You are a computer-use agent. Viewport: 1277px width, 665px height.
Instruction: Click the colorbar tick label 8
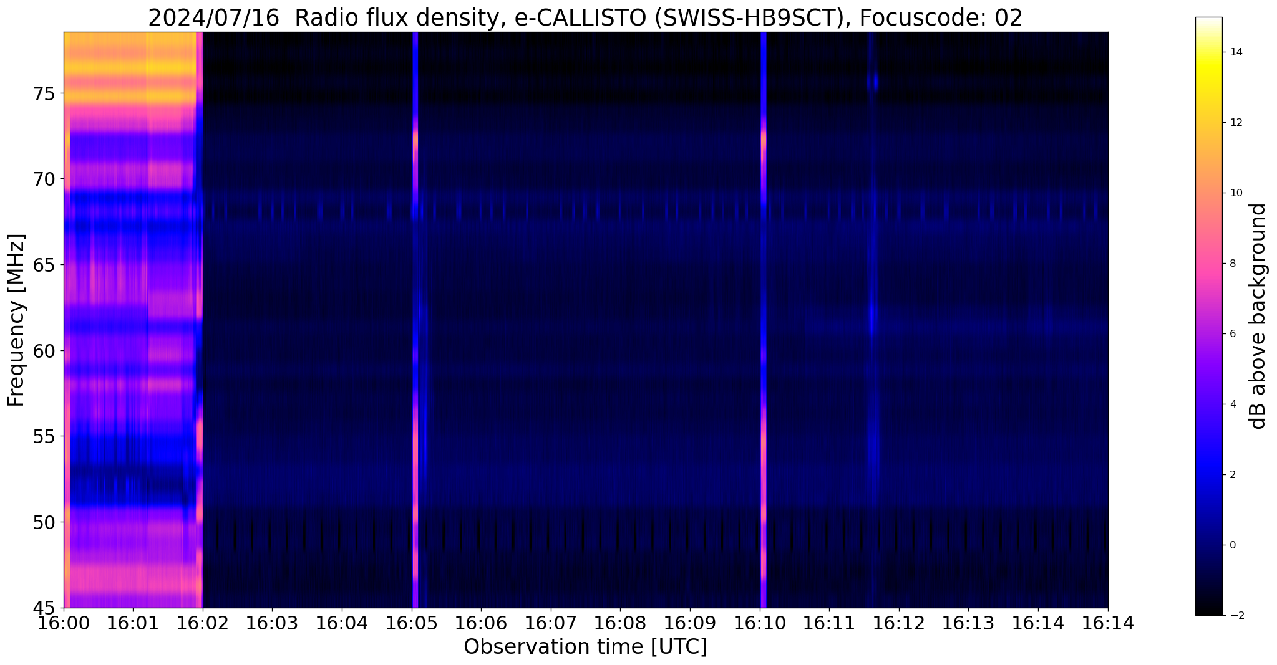(x=1232, y=263)
